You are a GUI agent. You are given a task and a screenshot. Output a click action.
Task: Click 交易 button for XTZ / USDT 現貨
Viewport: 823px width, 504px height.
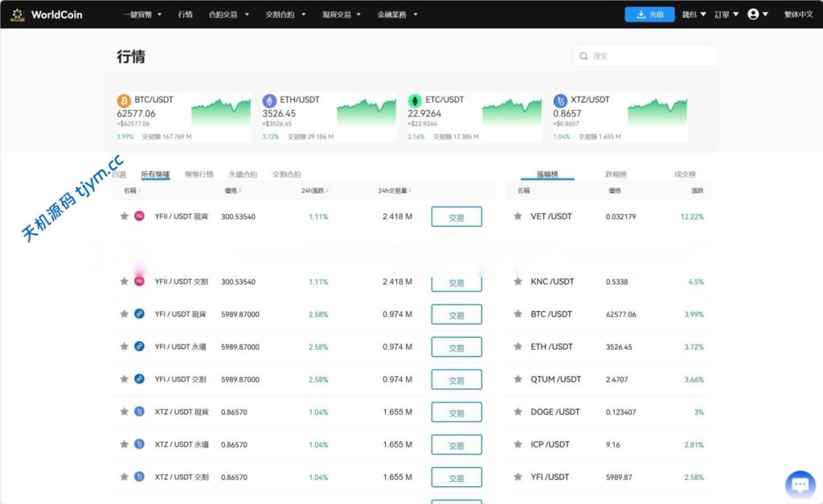point(457,412)
